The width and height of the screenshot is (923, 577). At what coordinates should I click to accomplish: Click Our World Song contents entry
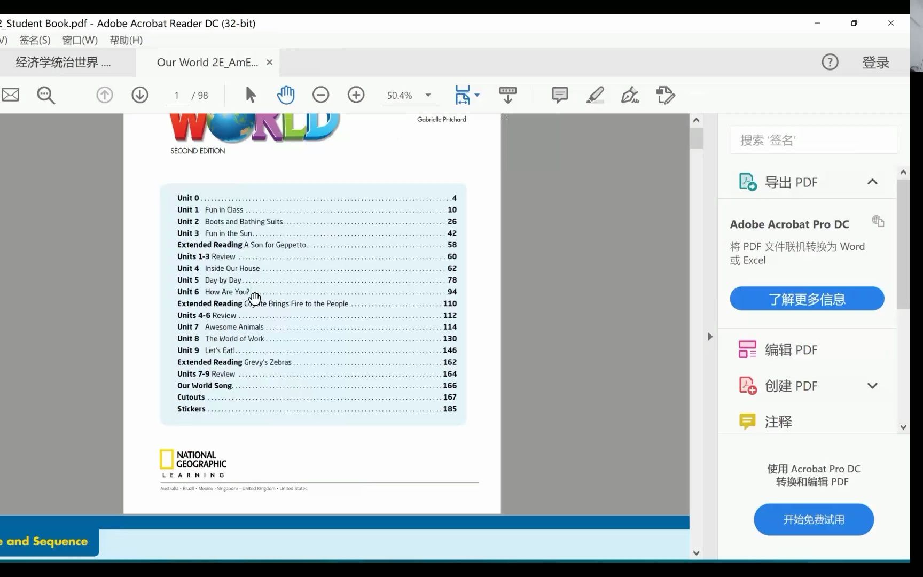[317, 386]
